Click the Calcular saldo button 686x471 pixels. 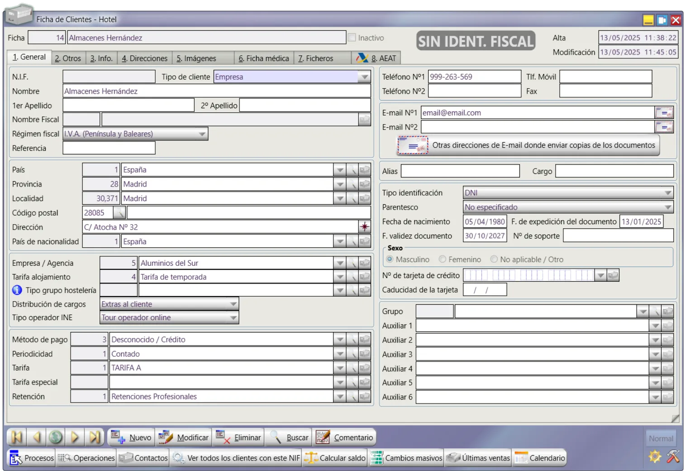point(335,458)
